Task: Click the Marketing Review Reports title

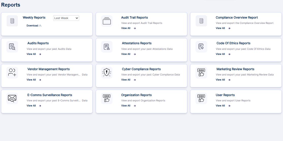Action: coord(235,69)
